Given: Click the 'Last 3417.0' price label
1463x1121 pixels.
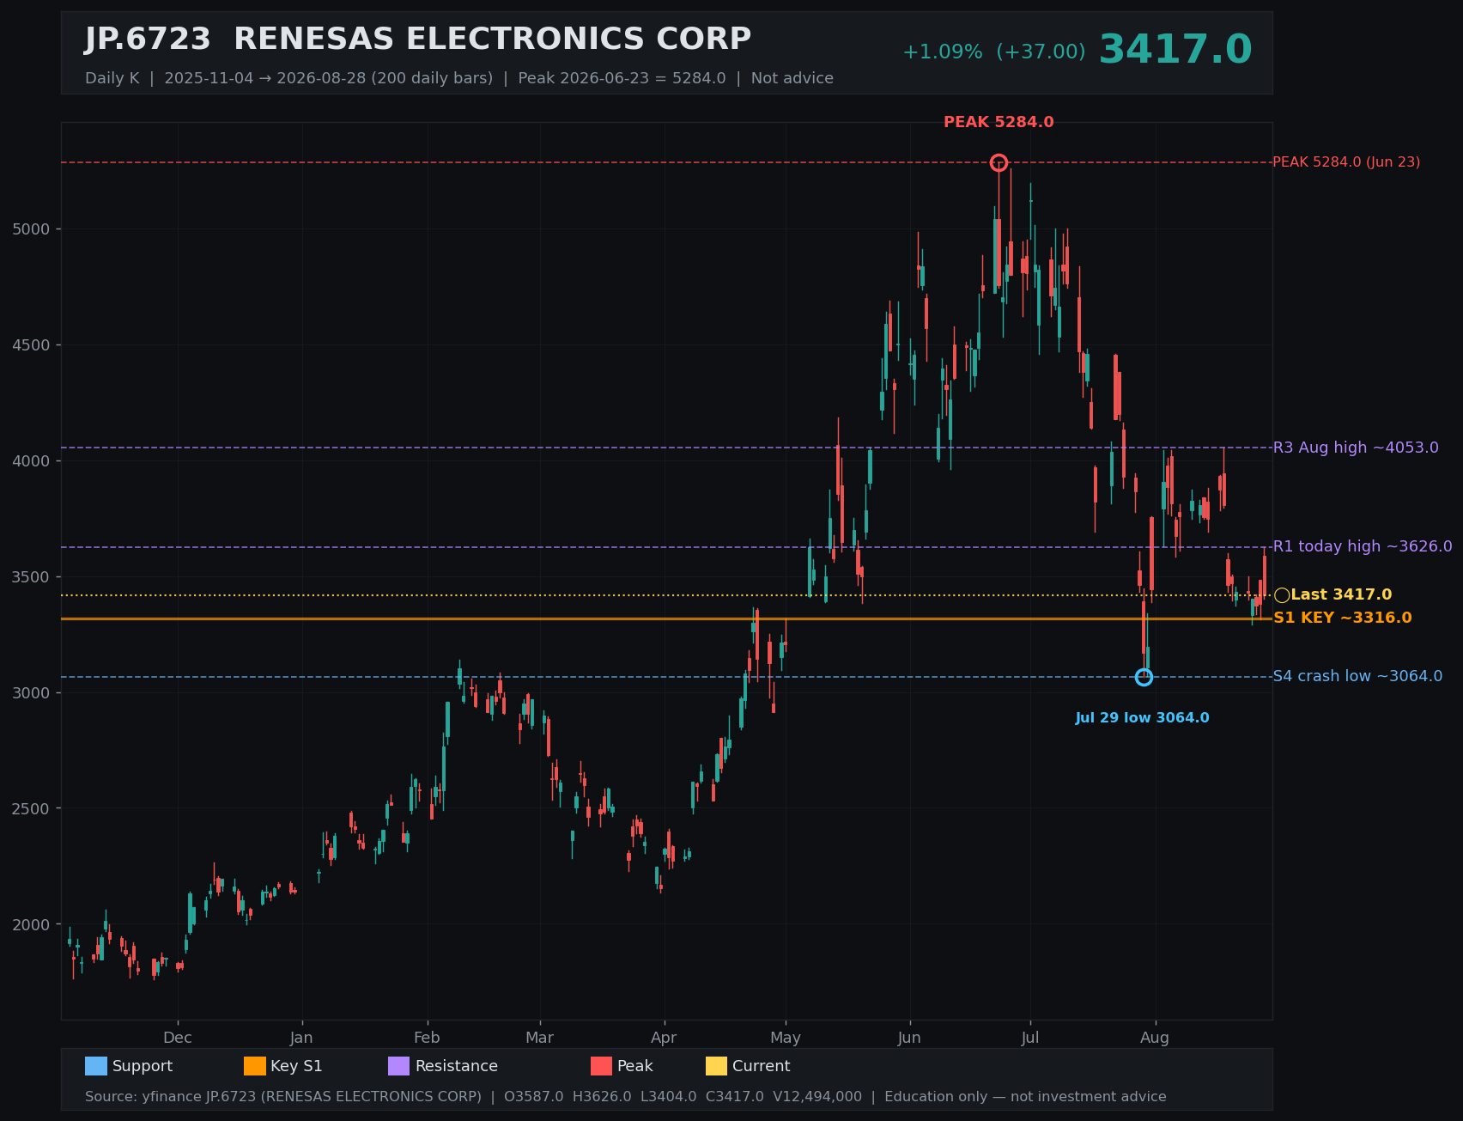Looking at the screenshot, I should tap(1341, 595).
